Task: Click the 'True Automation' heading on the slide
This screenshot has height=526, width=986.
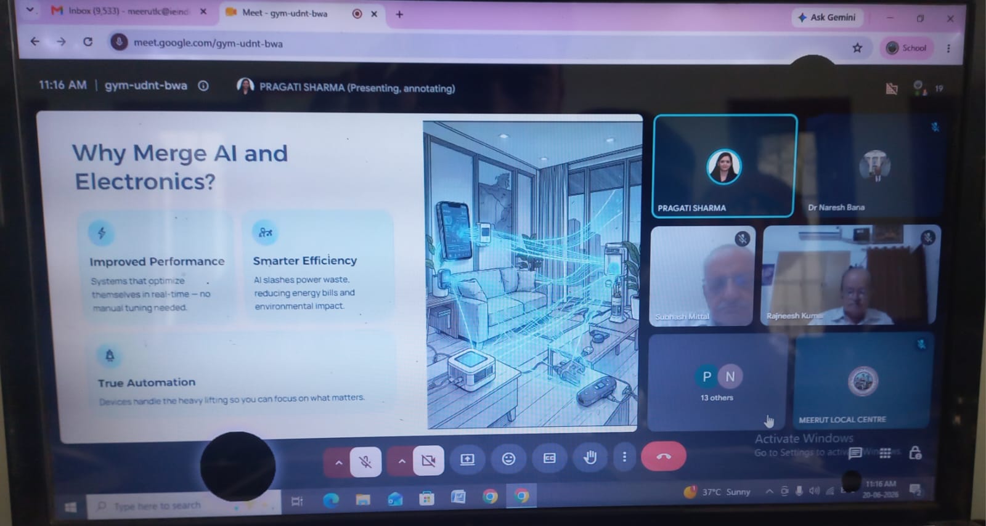Action: [x=147, y=382]
